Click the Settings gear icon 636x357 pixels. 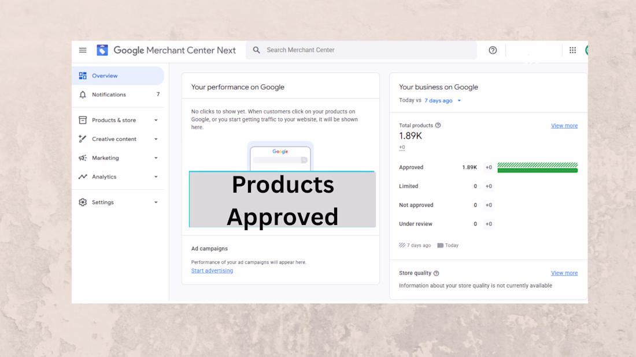(x=83, y=202)
